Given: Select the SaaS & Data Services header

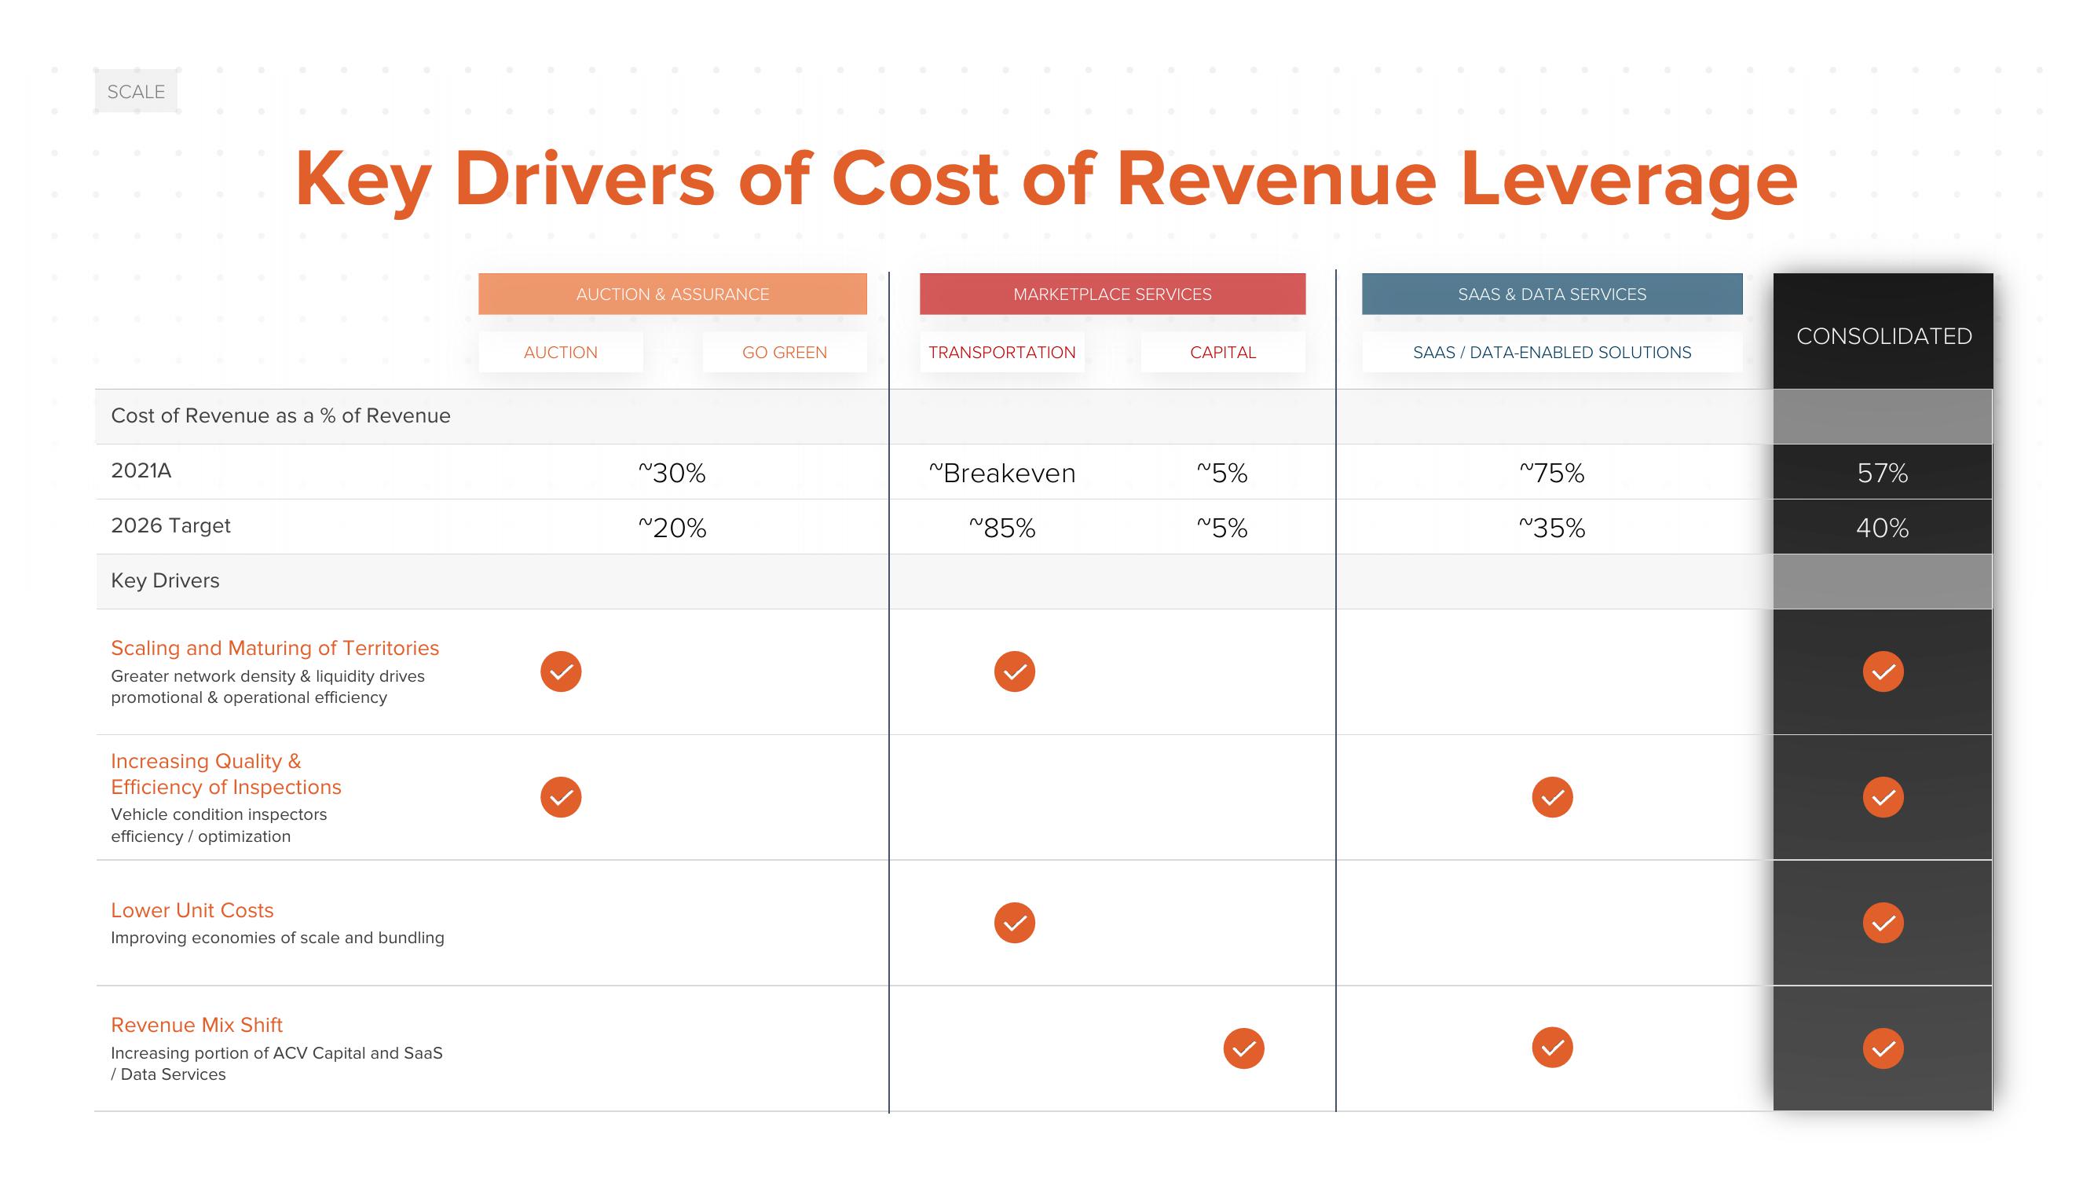Looking at the screenshot, I should (x=1552, y=294).
